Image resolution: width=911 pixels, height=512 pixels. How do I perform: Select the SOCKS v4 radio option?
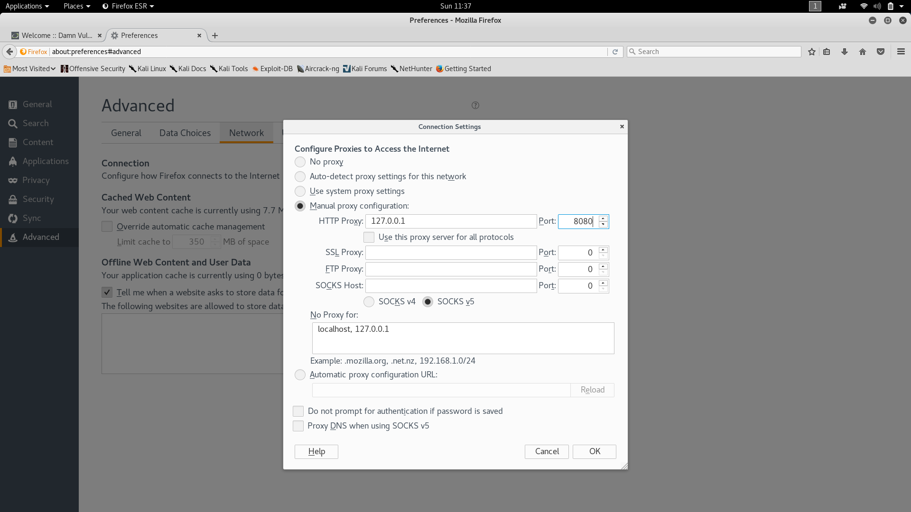(x=369, y=302)
